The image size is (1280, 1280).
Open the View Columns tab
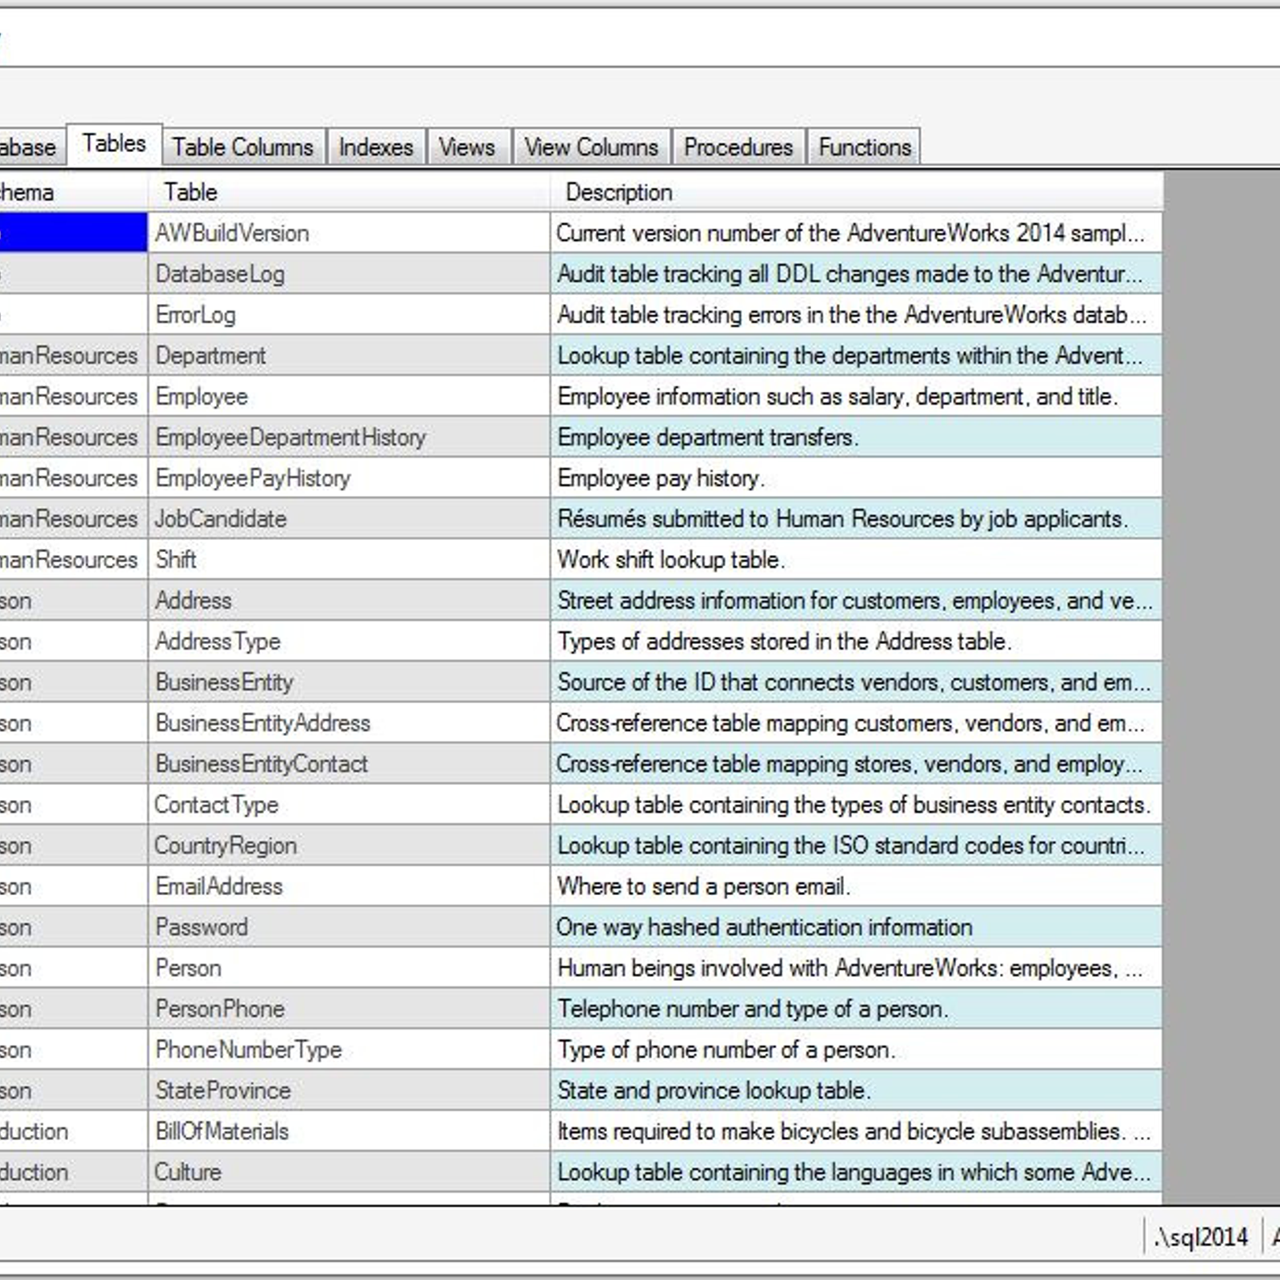click(x=592, y=147)
